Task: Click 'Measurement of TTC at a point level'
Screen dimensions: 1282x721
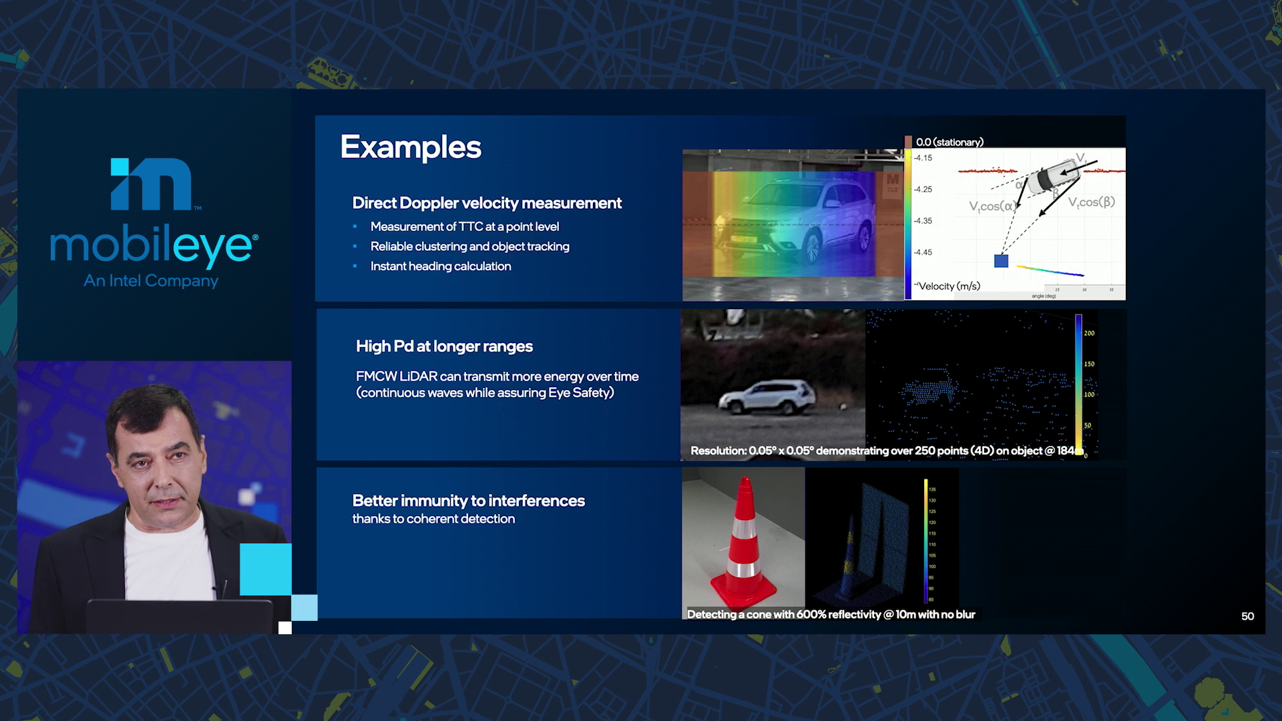Action: pyautogui.click(x=465, y=226)
